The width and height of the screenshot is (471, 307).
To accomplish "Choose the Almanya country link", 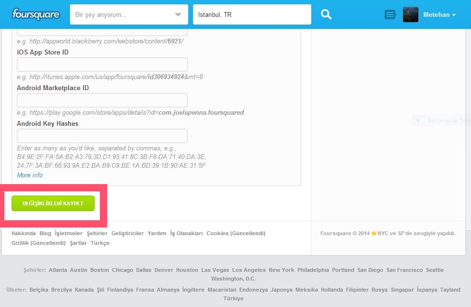I will click(x=168, y=290).
